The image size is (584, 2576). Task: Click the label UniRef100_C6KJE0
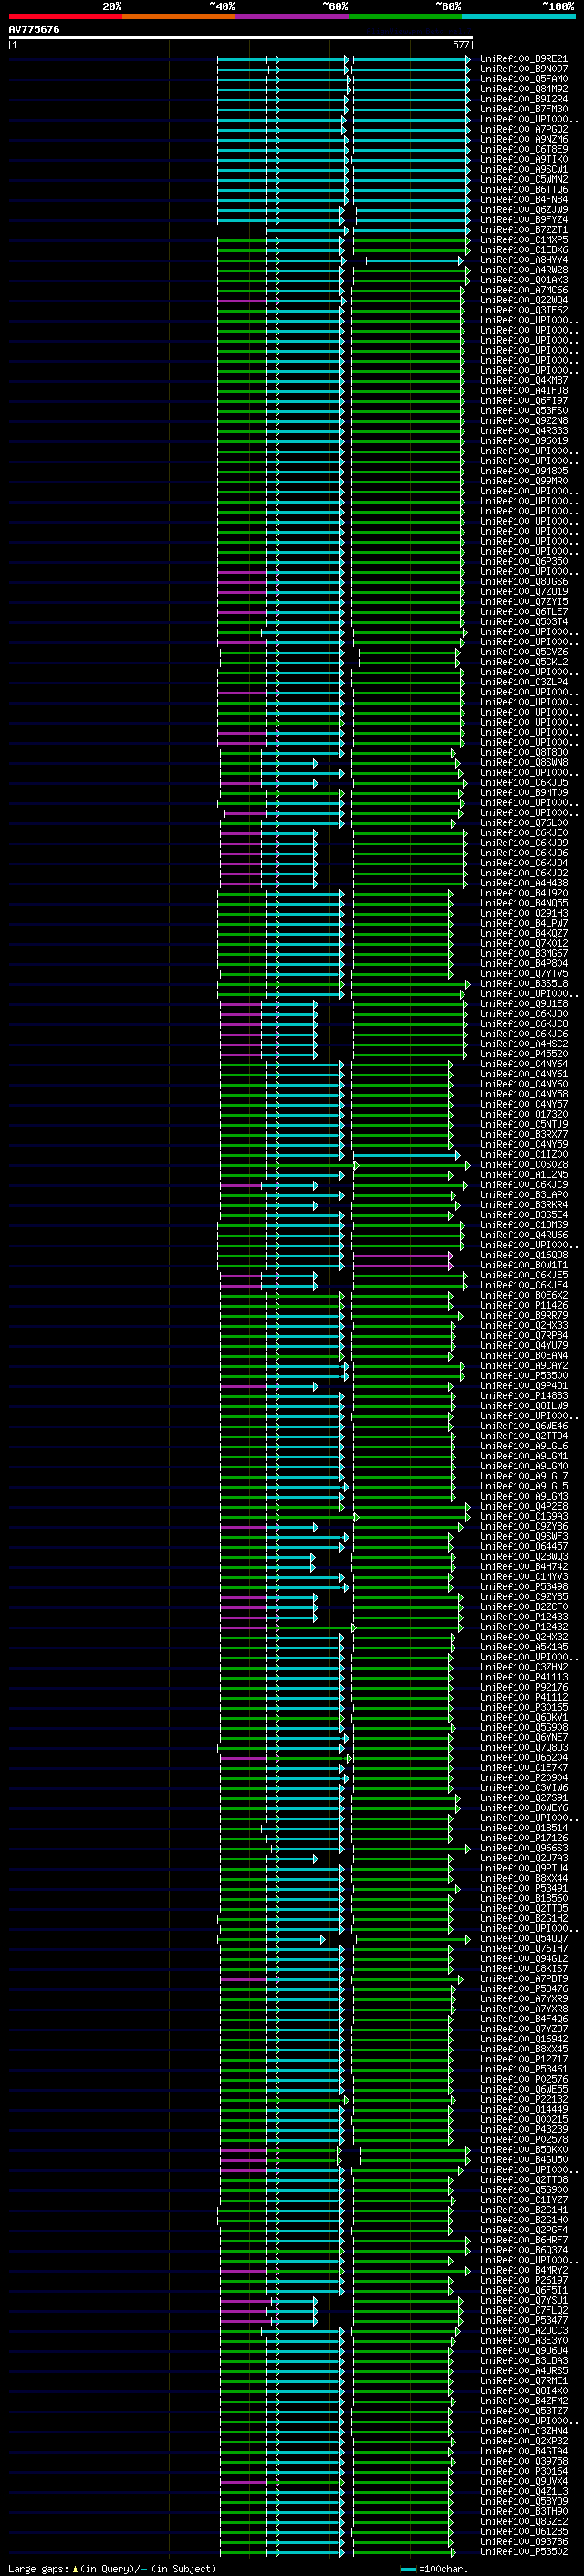tap(524, 833)
